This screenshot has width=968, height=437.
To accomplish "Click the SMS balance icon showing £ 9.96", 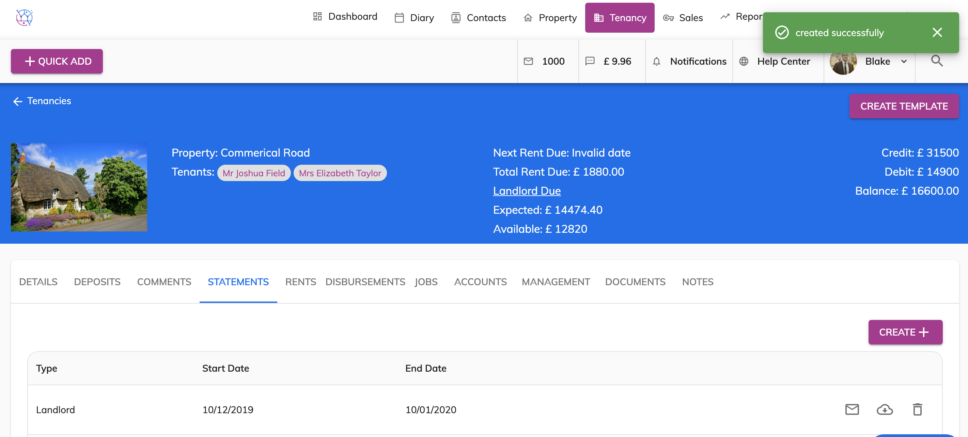I will tap(590, 61).
